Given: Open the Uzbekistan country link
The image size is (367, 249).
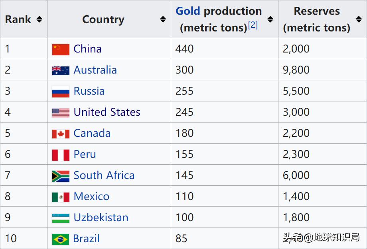Looking at the screenshot, I should (101, 218).
